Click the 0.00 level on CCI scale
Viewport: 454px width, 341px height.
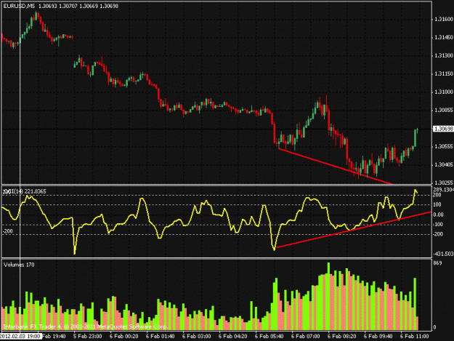(438, 214)
